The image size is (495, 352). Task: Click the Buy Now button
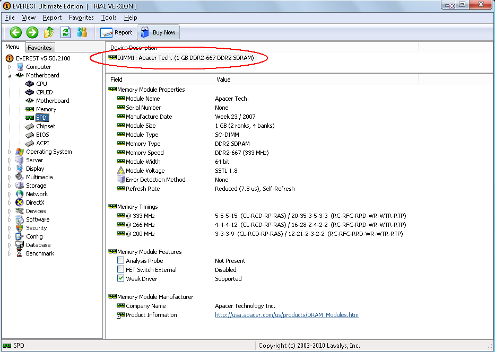[158, 32]
